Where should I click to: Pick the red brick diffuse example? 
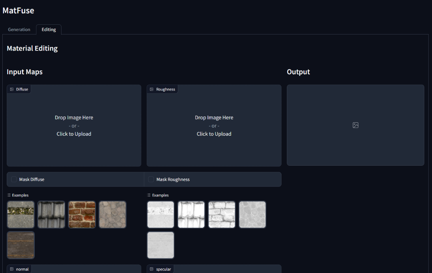(x=82, y=215)
